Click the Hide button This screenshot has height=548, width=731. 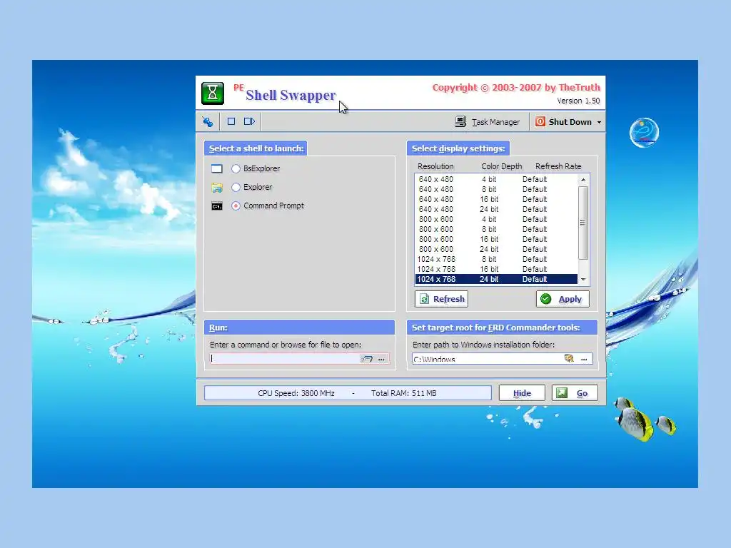(x=522, y=393)
